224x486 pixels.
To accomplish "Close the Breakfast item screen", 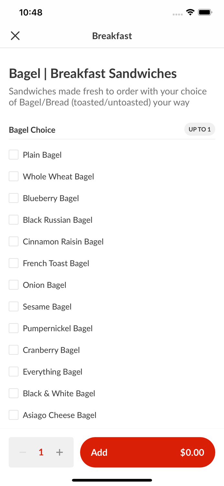I will (x=15, y=36).
